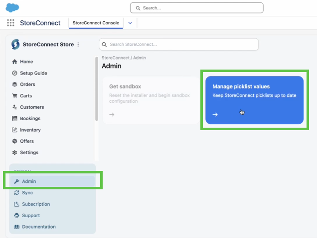The image size is (317, 238).
Task: Open the StoreConnect Store three-dot menu
Action: coord(78,45)
